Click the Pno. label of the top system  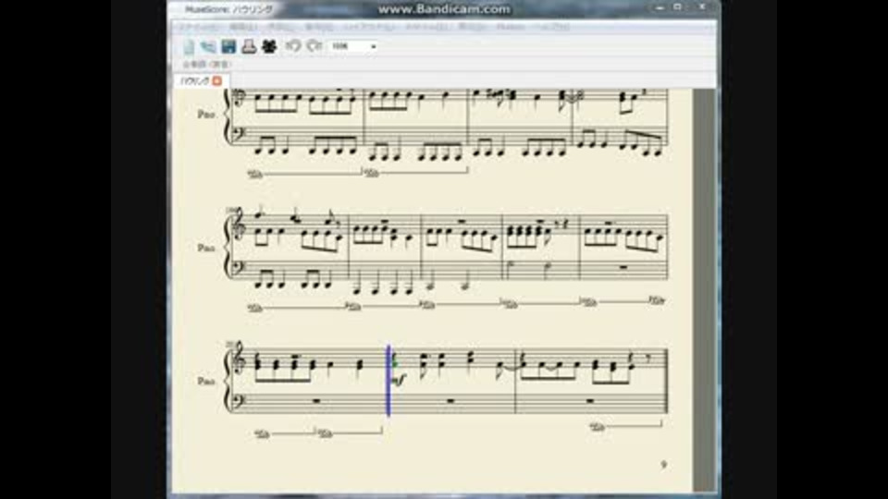pyautogui.click(x=205, y=115)
